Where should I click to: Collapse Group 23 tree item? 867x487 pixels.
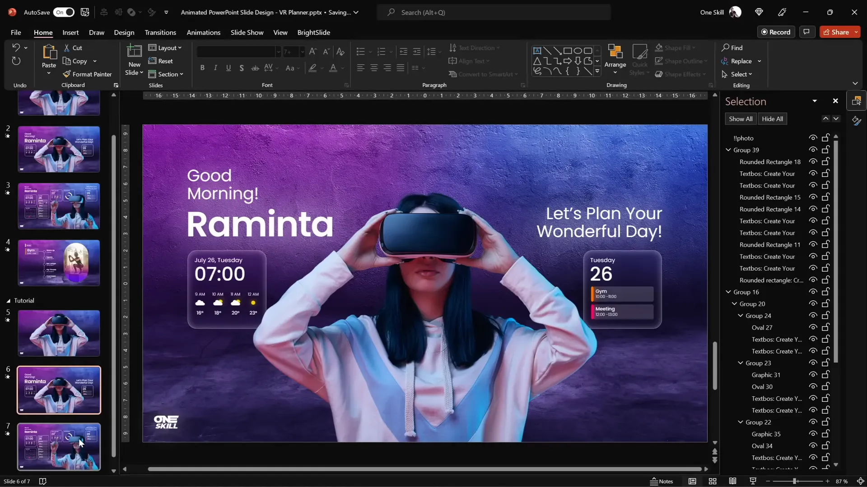pos(740,363)
